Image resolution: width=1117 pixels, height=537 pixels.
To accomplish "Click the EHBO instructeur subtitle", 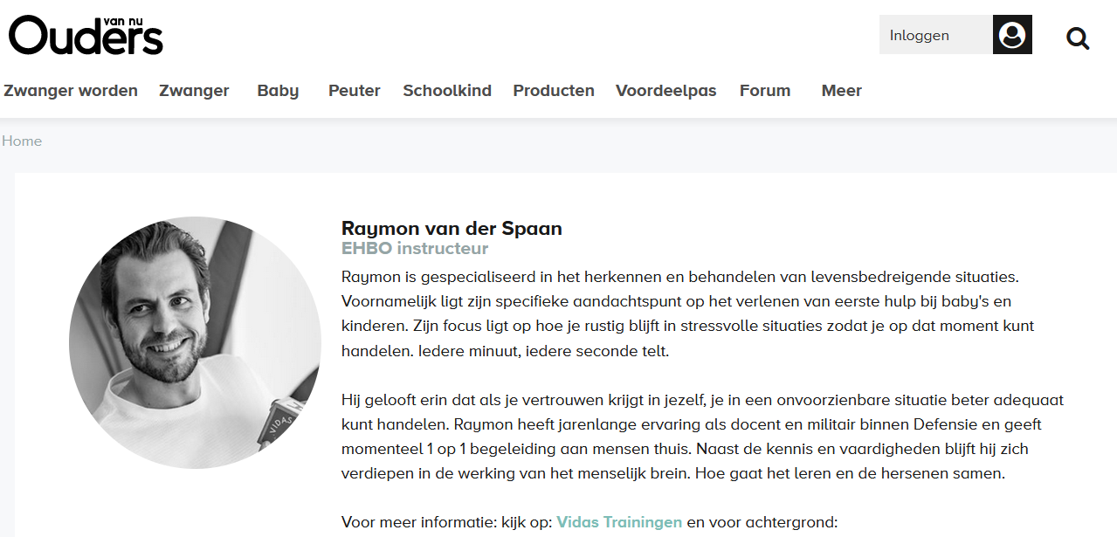I will 415,249.
